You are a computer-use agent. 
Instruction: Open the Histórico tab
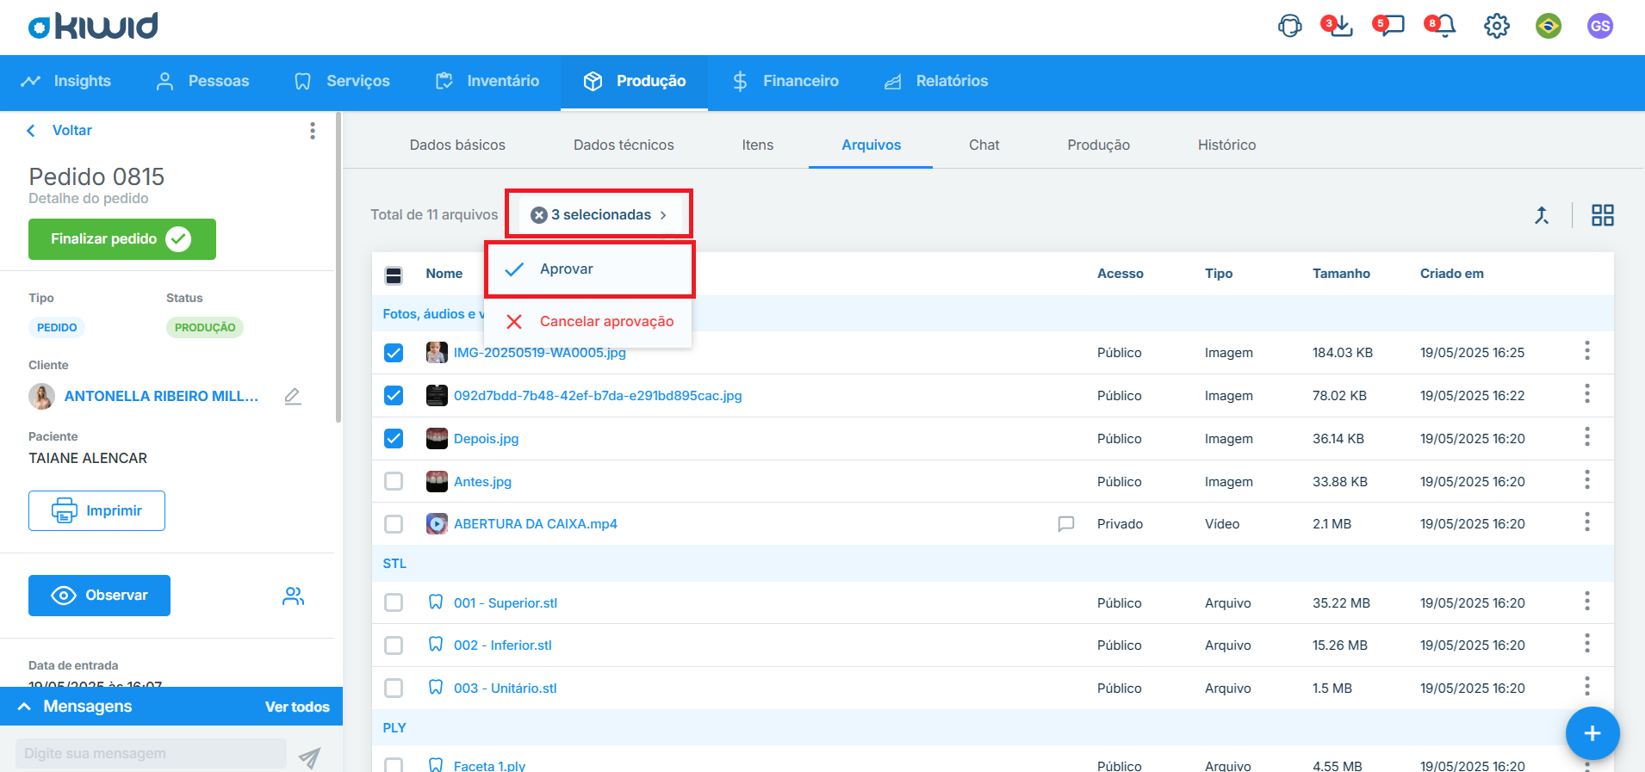point(1226,145)
